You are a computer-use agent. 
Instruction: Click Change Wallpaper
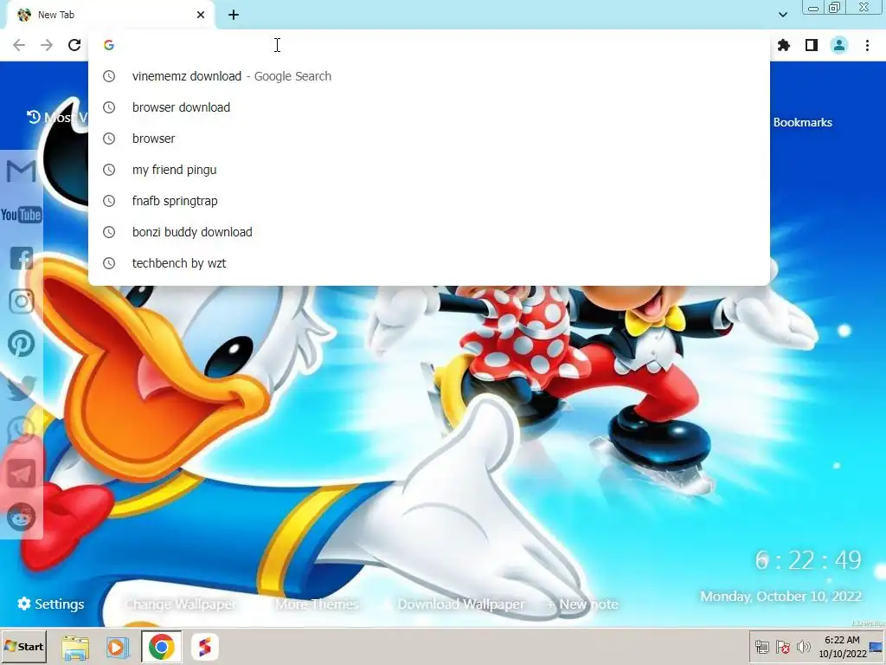coord(181,604)
